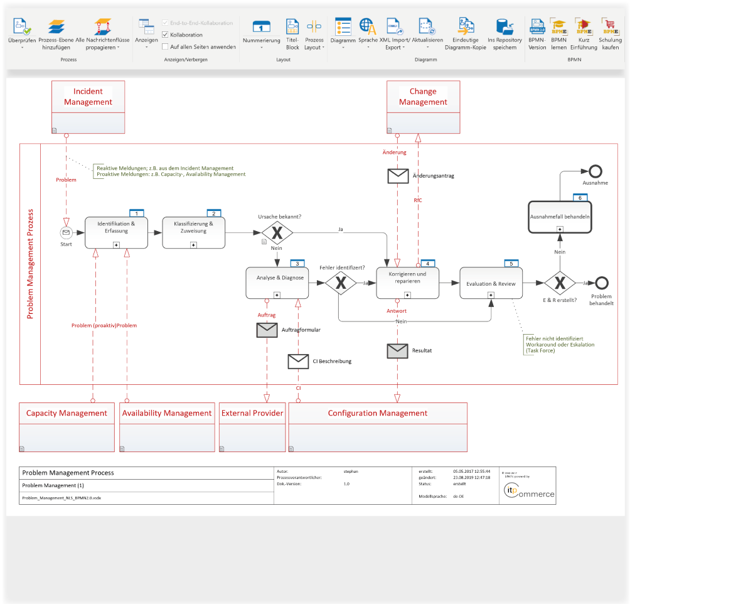Click the 'Reaktive Meldungen' annotation text
753x604 pixels.
pos(171,171)
